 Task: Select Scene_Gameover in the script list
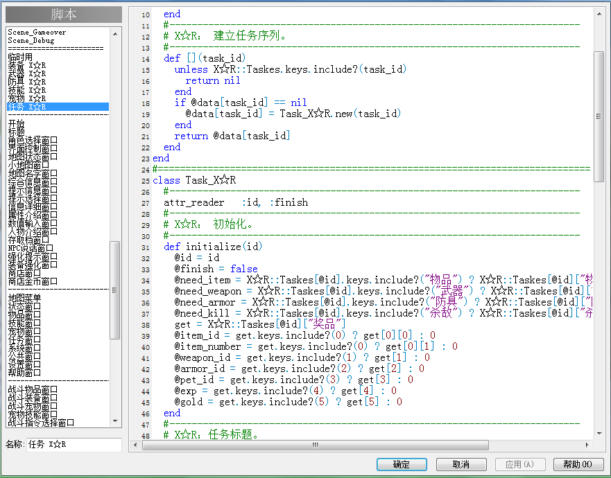point(37,33)
